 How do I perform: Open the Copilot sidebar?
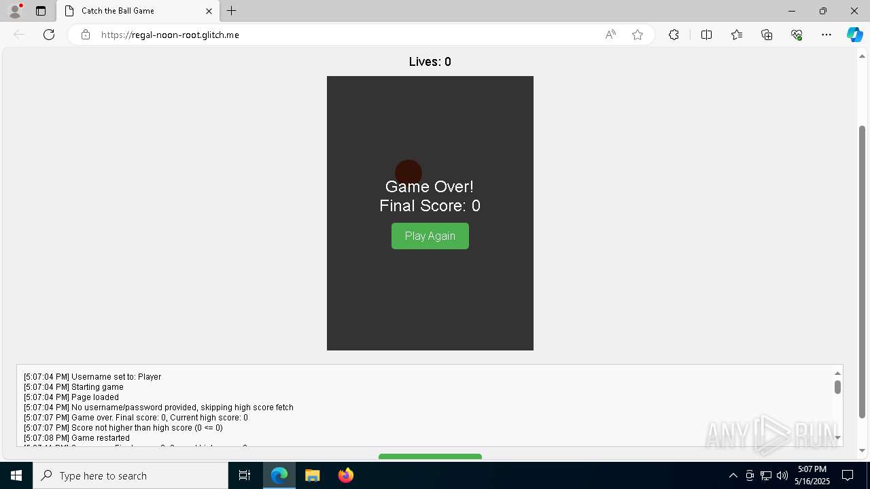(x=854, y=35)
